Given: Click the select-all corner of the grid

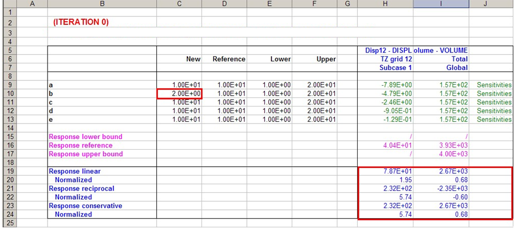Looking at the screenshot, I should [x=8, y=4].
